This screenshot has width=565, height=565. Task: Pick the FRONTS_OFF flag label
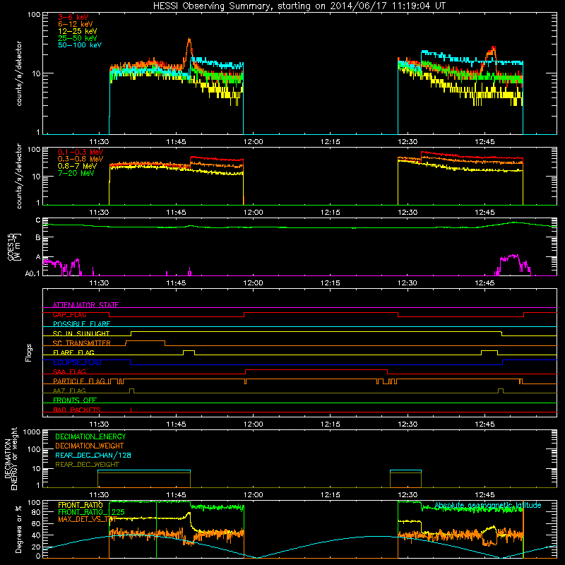(75, 400)
